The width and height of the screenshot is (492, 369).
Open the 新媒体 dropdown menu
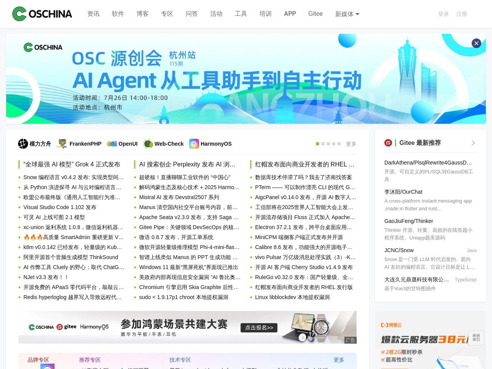click(x=347, y=14)
